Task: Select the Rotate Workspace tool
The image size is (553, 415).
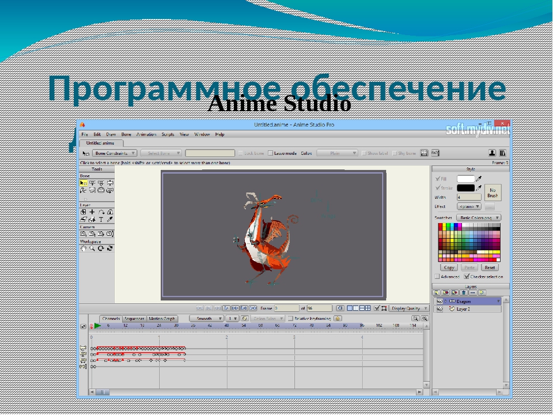Action: (101, 248)
